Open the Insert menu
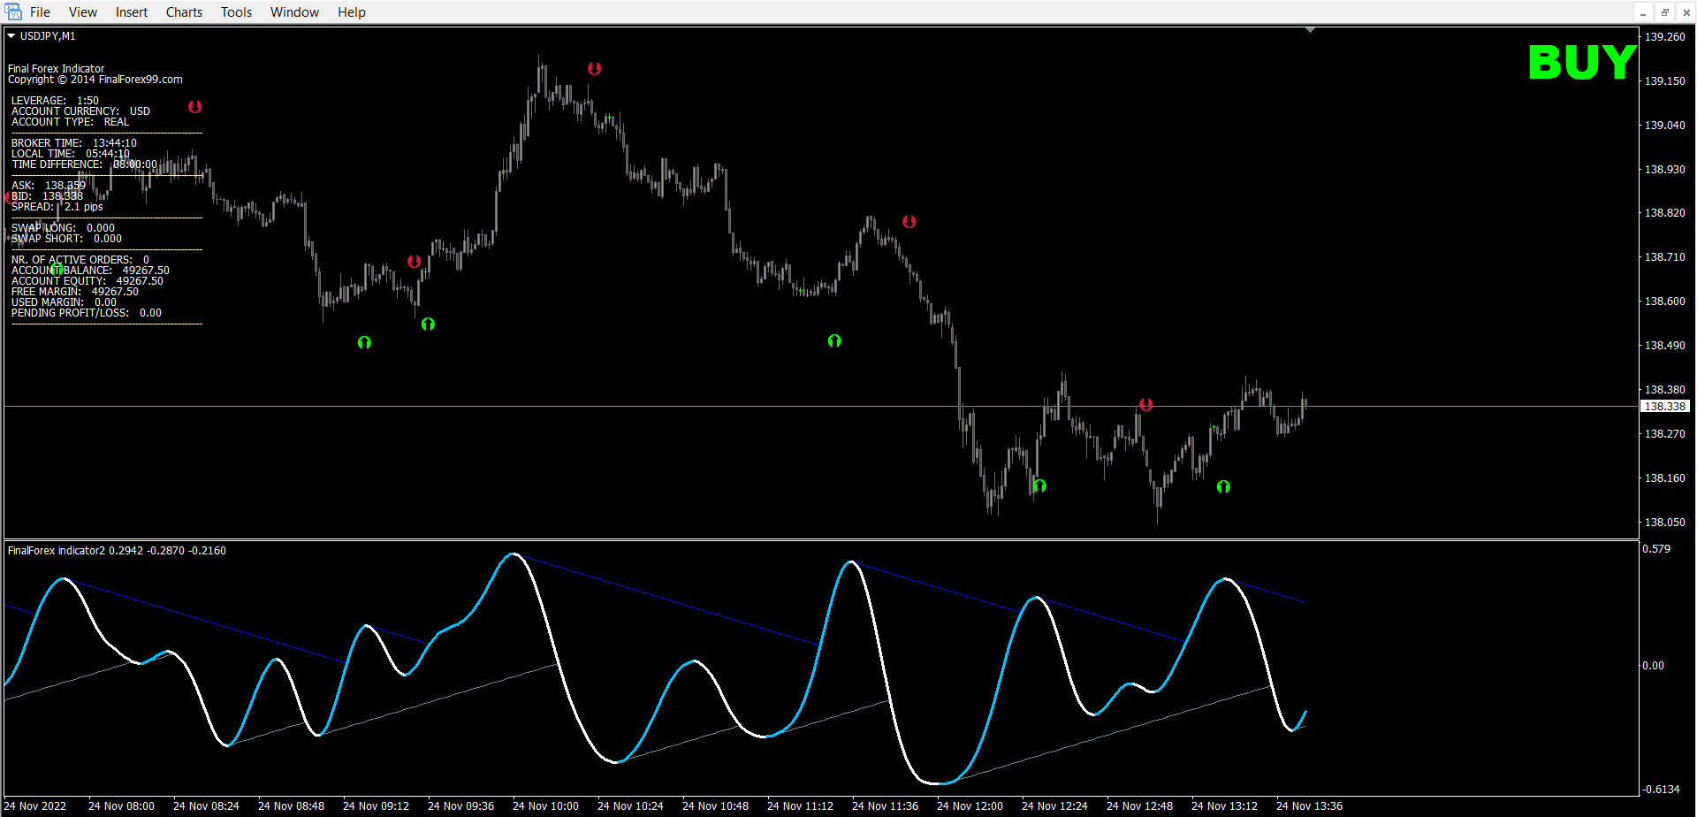The width and height of the screenshot is (1697, 817). click(132, 12)
